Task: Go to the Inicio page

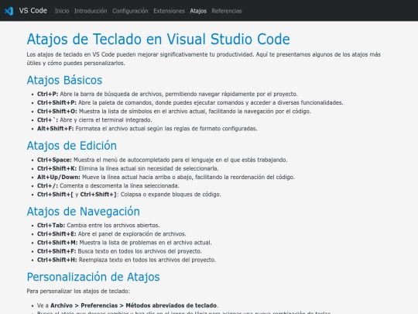Action: click(62, 11)
